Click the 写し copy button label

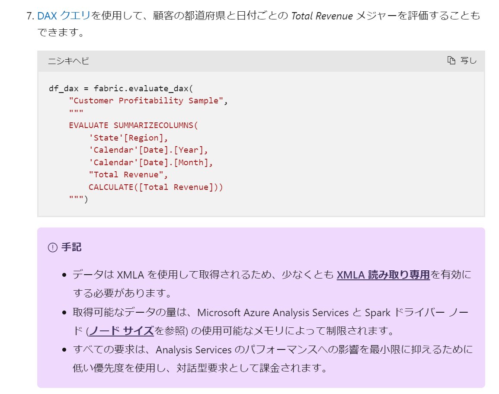pos(468,61)
